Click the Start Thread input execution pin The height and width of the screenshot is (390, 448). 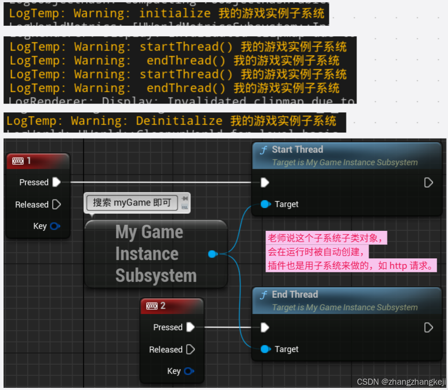tap(265, 182)
